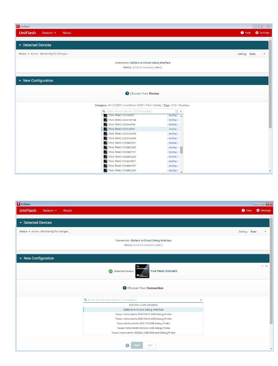This screenshot has width=278, height=366.
Task: Open Help in the connection-list window
Action: [247, 210]
